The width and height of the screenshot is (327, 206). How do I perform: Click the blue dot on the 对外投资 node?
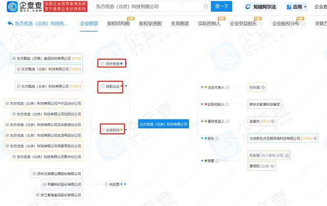coord(122,63)
